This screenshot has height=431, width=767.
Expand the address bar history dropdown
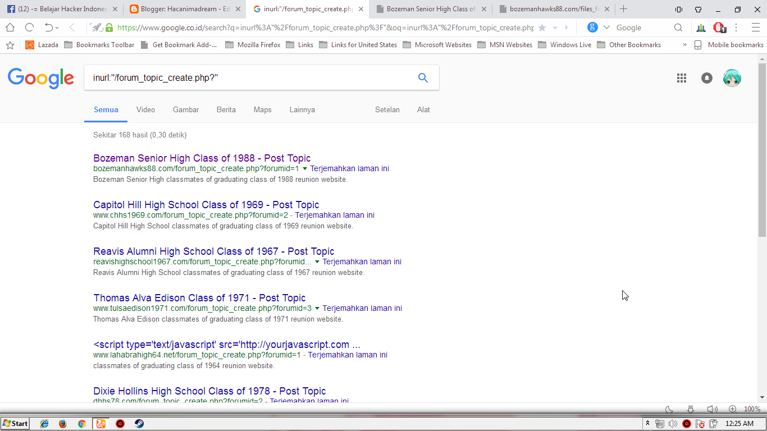555,27
